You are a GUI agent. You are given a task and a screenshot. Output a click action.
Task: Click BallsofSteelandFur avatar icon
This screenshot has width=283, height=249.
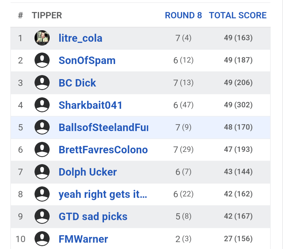[x=42, y=127]
